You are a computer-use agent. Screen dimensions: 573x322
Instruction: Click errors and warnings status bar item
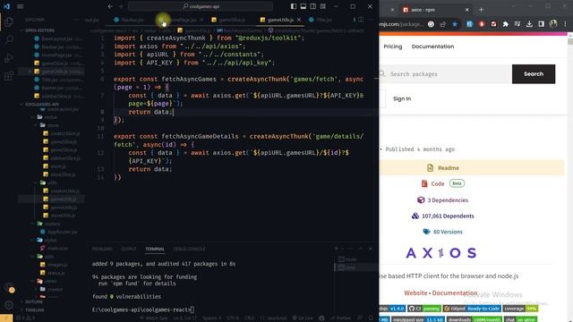pos(25,318)
